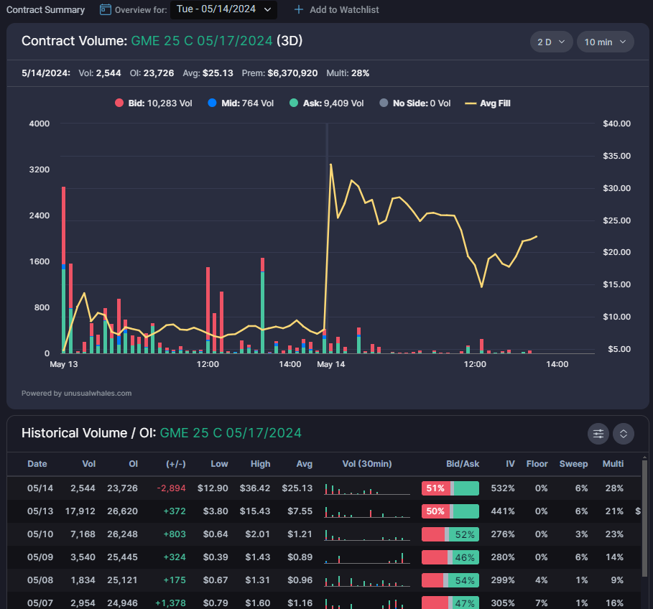
Task: Sort table by (+/-) column header
Action: pos(176,464)
